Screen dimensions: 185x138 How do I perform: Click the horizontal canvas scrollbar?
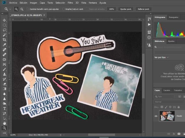tap(101, 135)
